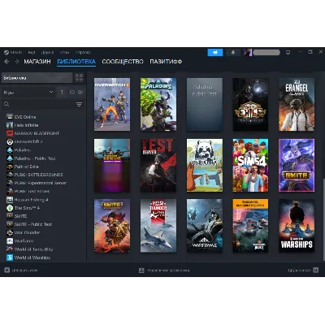Click the forward navigation arrow
The height and width of the screenshot is (325, 325).
(16, 62)
